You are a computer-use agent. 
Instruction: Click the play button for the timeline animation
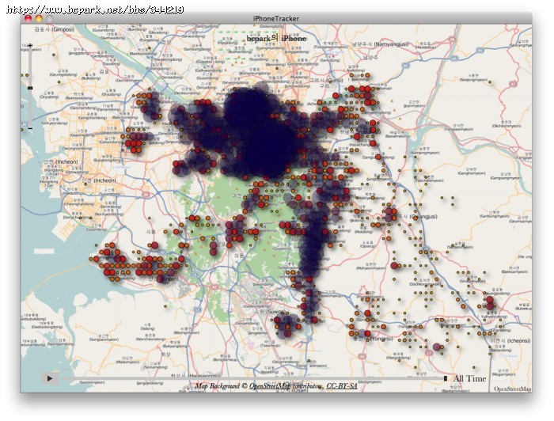49,378
